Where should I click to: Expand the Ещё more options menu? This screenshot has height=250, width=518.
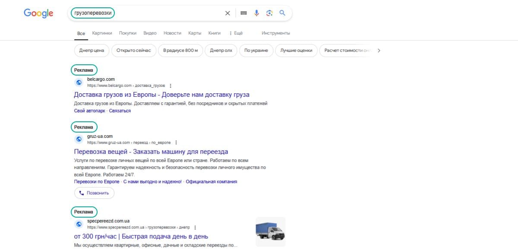pos(236,33)
